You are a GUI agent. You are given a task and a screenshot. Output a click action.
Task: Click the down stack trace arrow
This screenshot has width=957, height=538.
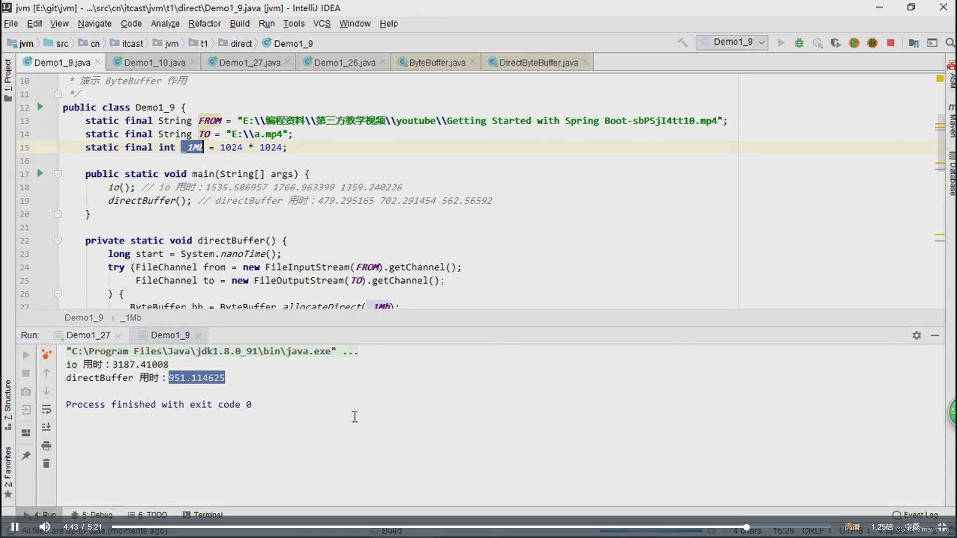(46, 391)
